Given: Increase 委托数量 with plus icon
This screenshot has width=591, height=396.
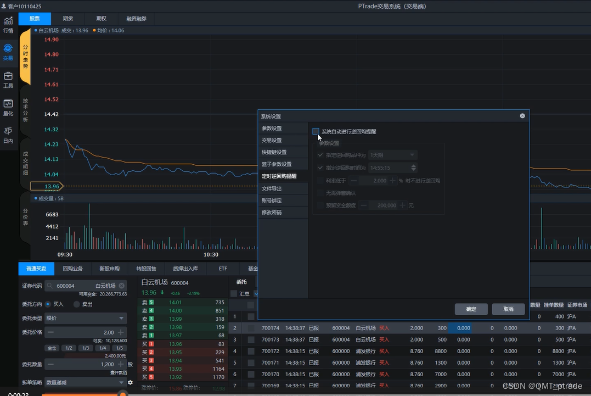Looking at the screenshot, I should click(121, 364).
